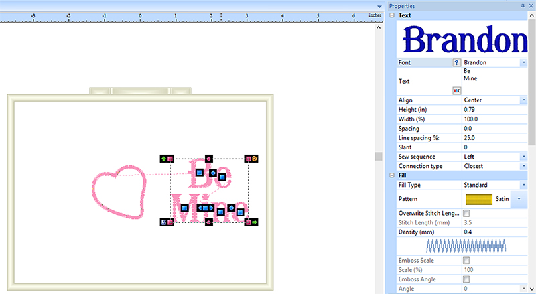Click the font help question mark icon

click(x=457, y=62)
